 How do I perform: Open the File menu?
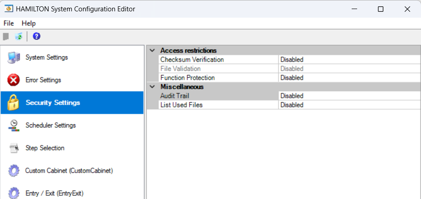click(x=9, y=23)
